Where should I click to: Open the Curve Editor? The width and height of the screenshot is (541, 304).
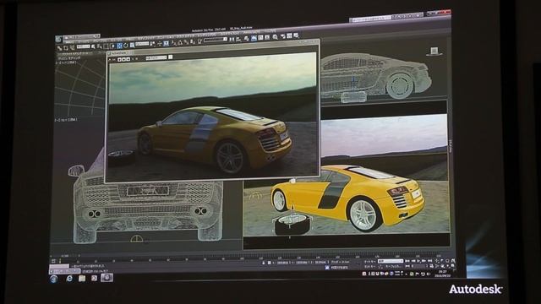260,37
